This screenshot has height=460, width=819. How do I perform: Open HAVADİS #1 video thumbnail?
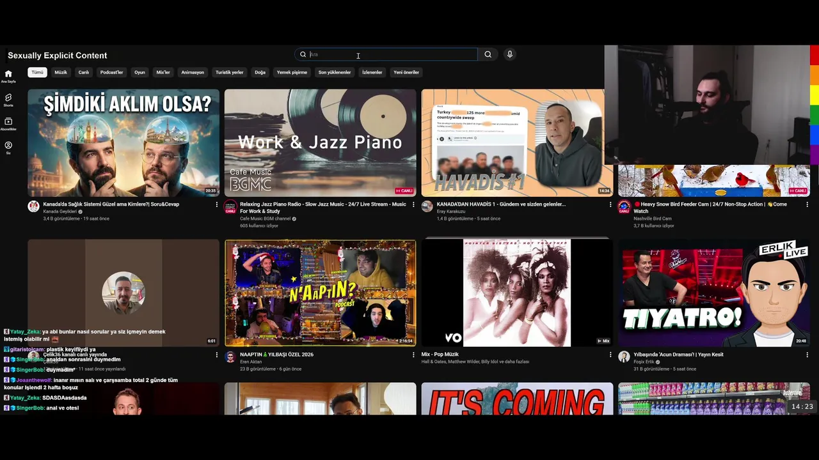pos(517,142)
